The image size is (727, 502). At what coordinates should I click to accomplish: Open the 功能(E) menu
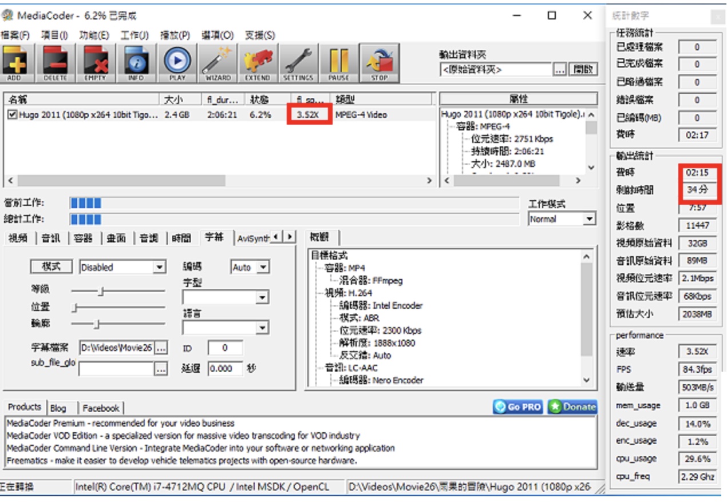pyautogui.click(x=94, y=35)
